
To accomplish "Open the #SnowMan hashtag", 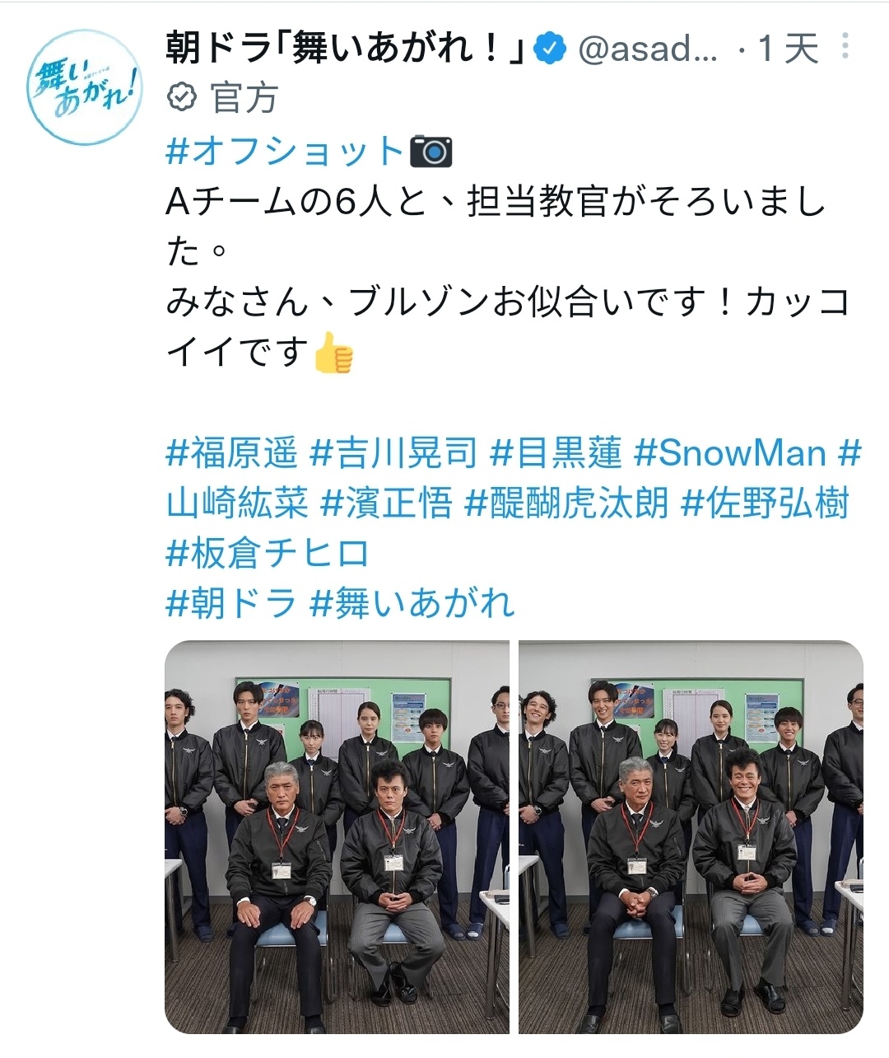I will coord(729,453).
